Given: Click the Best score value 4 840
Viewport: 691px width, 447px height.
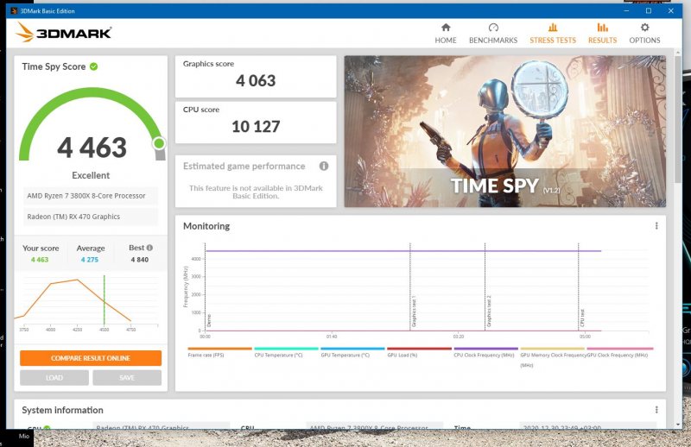Looking at the screenshot, I should pos(140,260).
